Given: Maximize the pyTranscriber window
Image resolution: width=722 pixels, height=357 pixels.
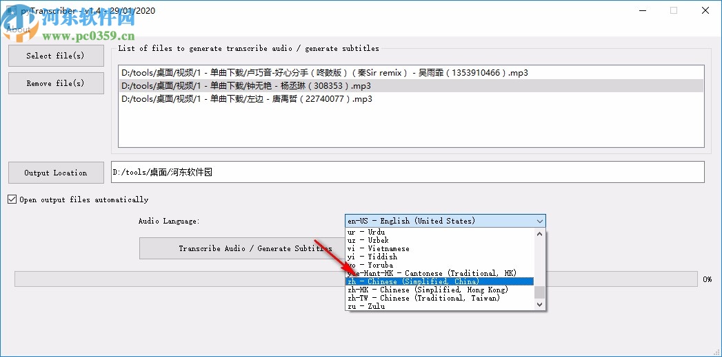Looking at the screenshot, I should 674,10.
